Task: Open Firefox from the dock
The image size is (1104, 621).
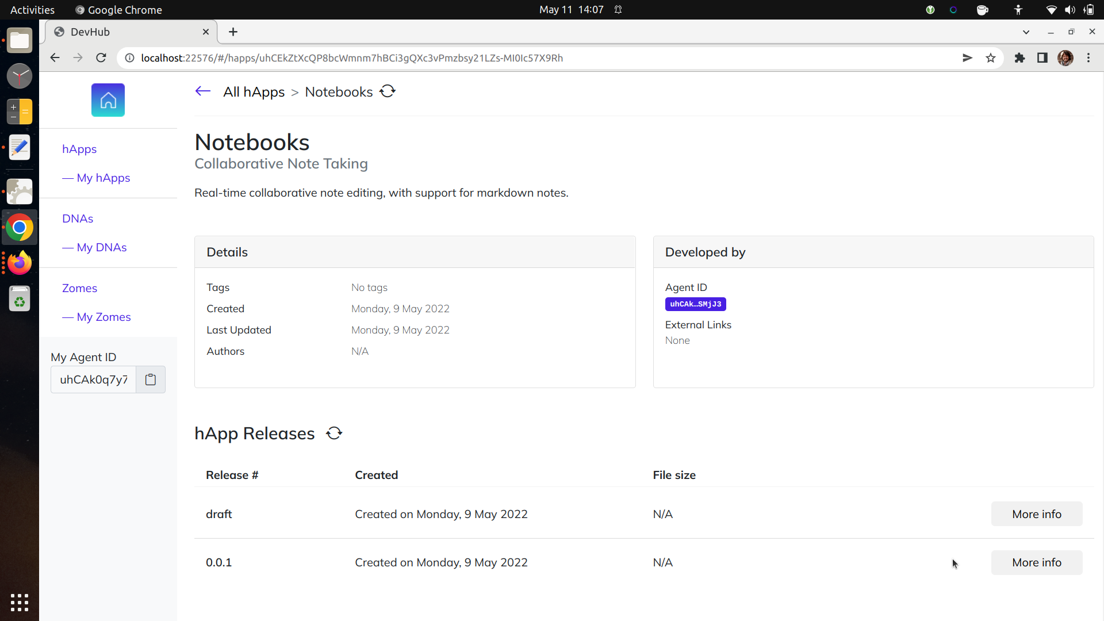Action: [20, 263]
